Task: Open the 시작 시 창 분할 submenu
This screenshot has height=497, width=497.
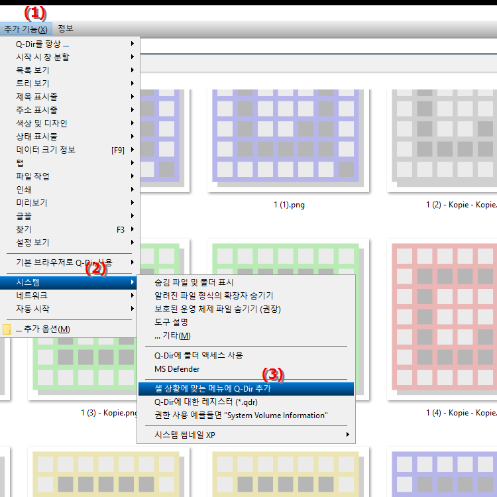Action: coord(70,57)
